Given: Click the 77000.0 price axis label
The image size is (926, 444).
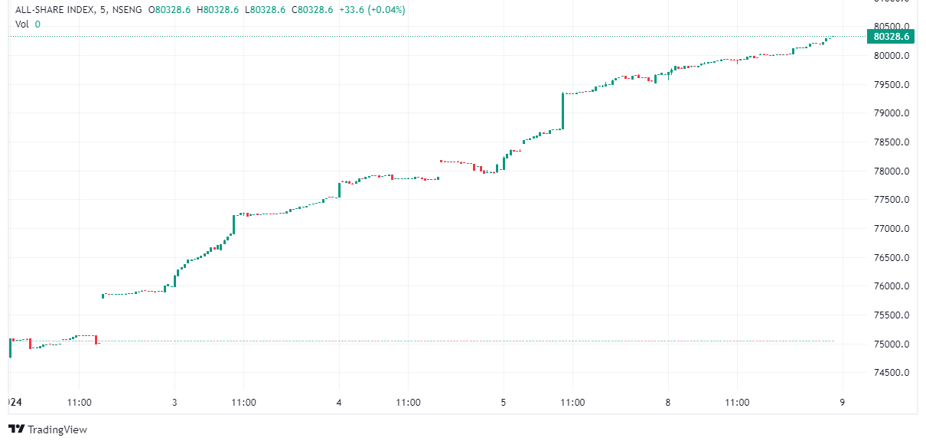Looking at the screenshot, I should pos(892,229).
